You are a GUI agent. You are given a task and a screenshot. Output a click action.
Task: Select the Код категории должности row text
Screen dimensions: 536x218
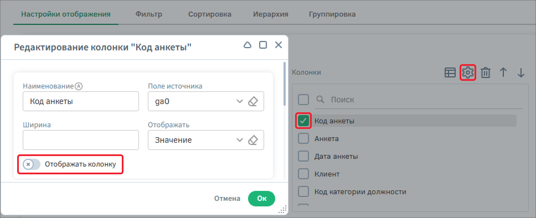[x=360, y=192]
